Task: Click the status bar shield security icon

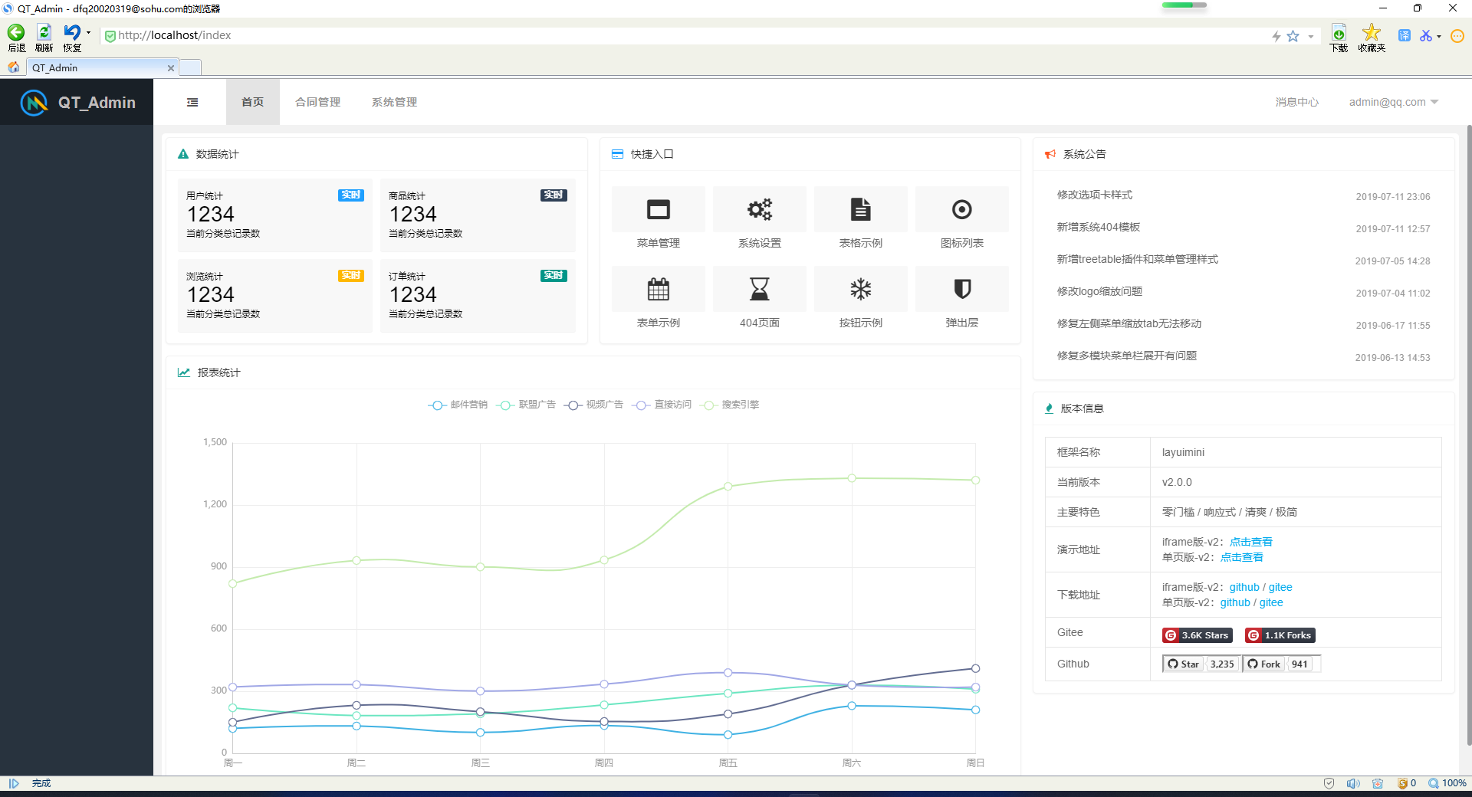Action: coord(1329,783)
